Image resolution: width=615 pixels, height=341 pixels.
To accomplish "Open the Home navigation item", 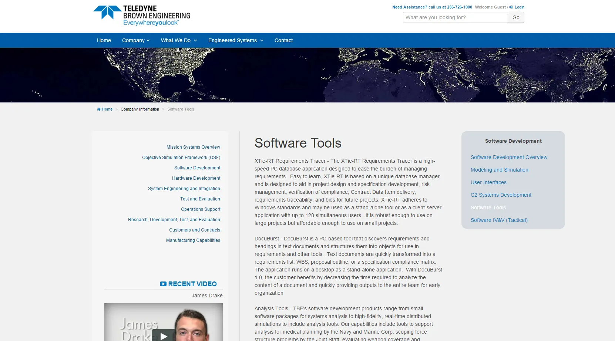I will (104, 40).
